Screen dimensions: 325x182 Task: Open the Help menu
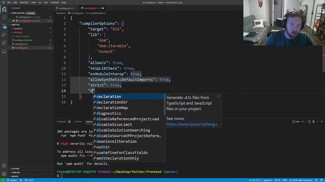point(63,3)
